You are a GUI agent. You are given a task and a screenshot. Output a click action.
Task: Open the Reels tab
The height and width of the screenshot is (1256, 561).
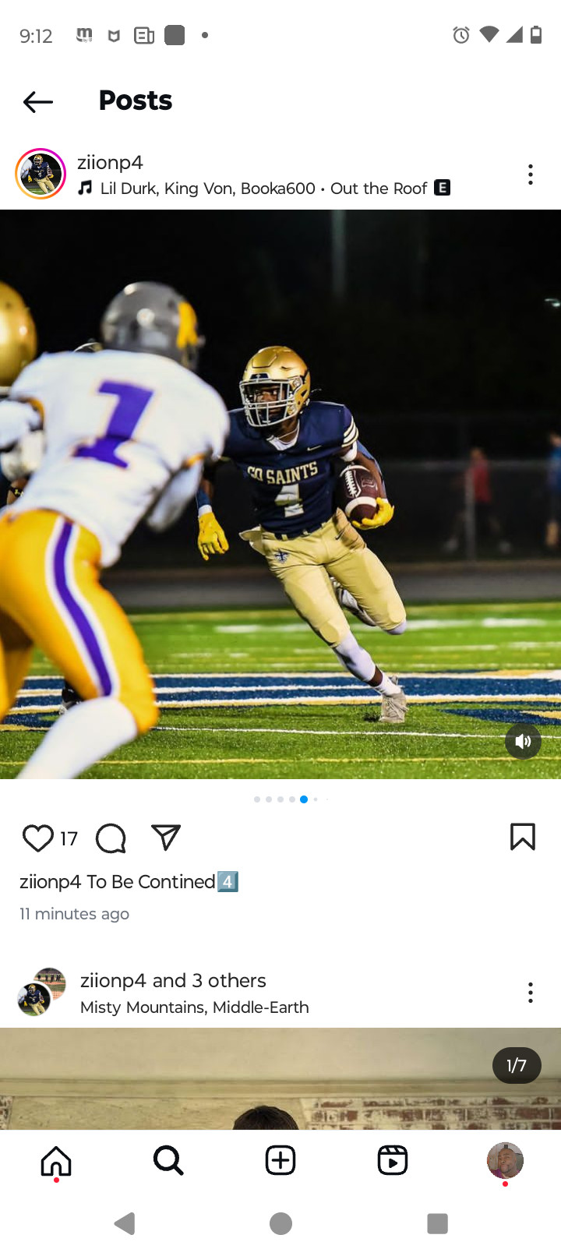(393, 1161)
